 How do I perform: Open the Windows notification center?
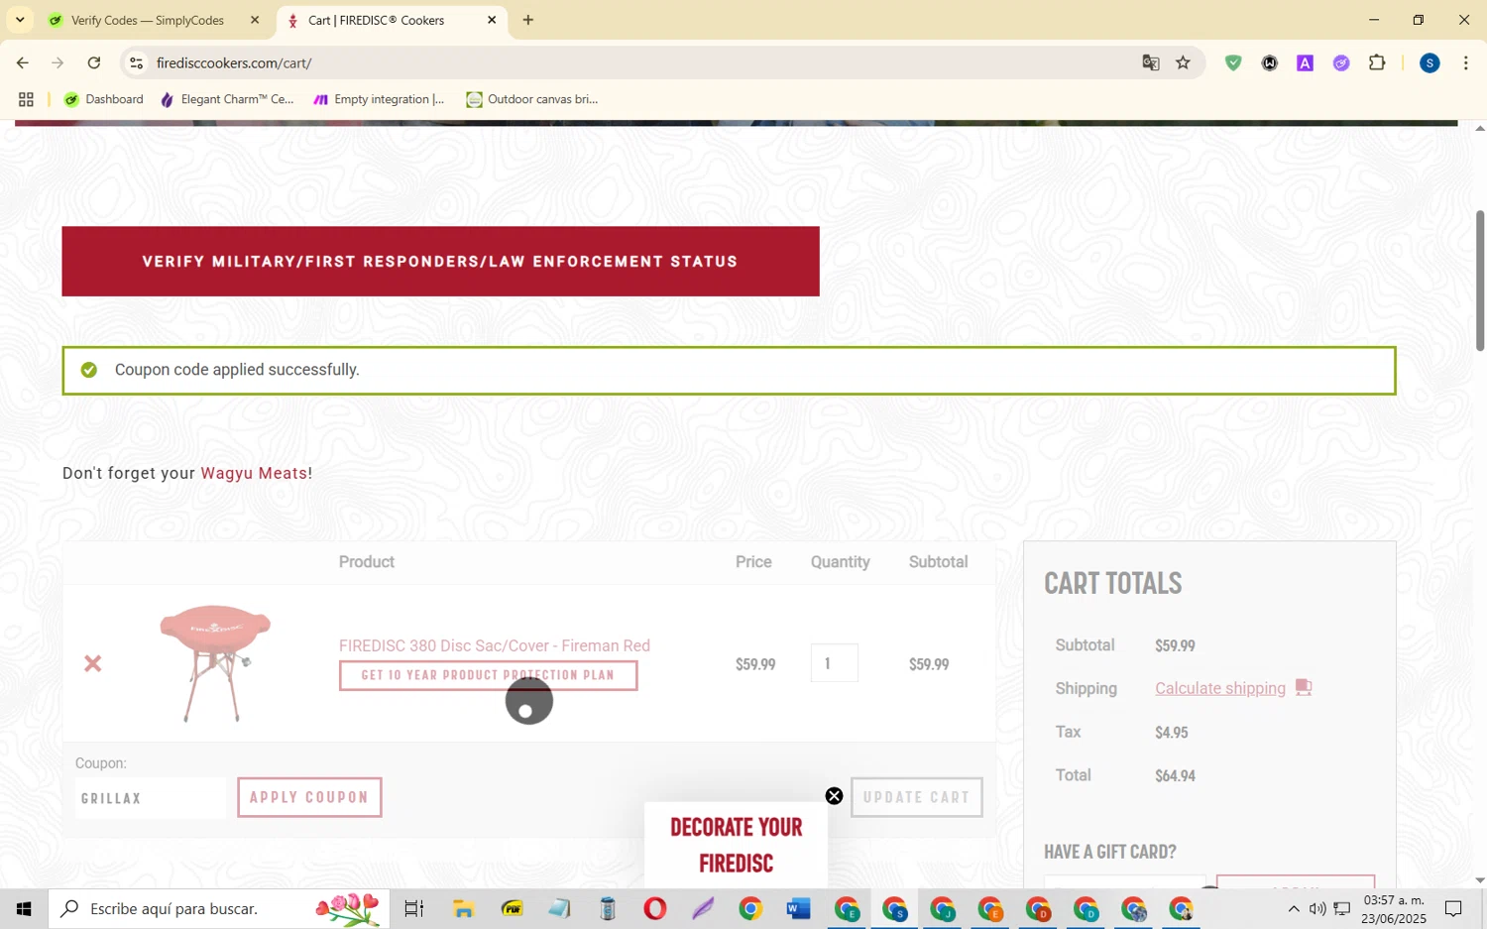pyautogui.click(x=1453, y=909)
